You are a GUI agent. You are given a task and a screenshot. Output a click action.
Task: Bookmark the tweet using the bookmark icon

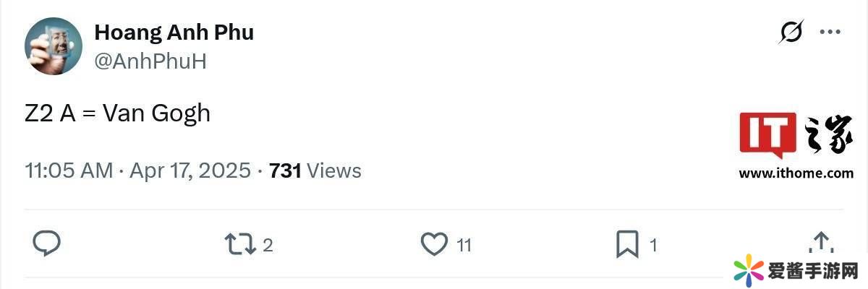[626, 244]
